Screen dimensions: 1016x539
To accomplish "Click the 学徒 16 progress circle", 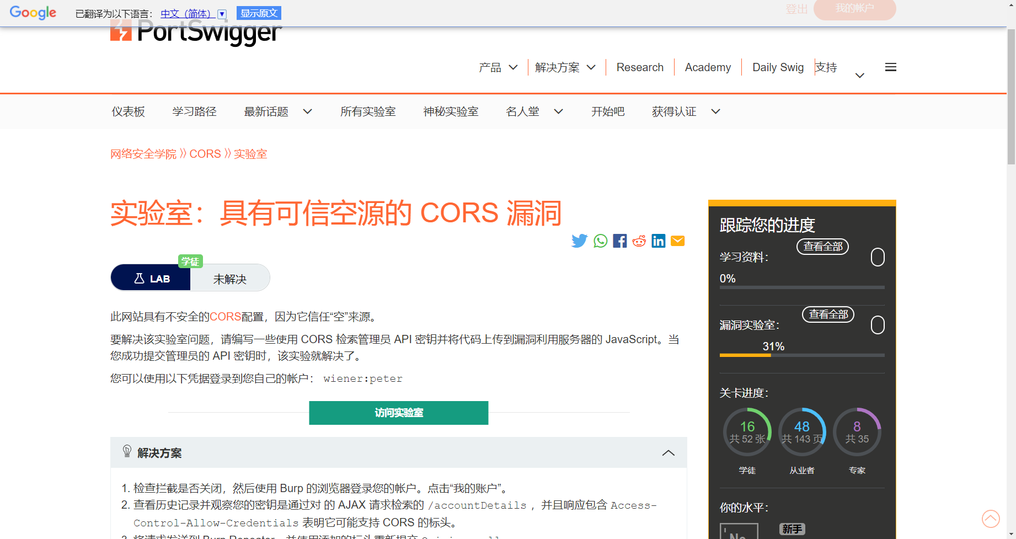I will (747, 432).
